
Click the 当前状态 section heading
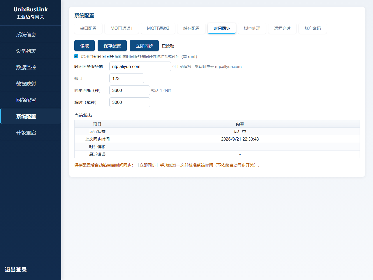pos(83,116)
